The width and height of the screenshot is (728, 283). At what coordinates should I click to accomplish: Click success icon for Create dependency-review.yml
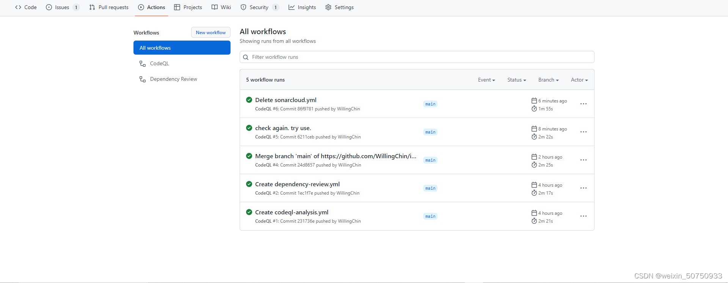pos(249,184)
